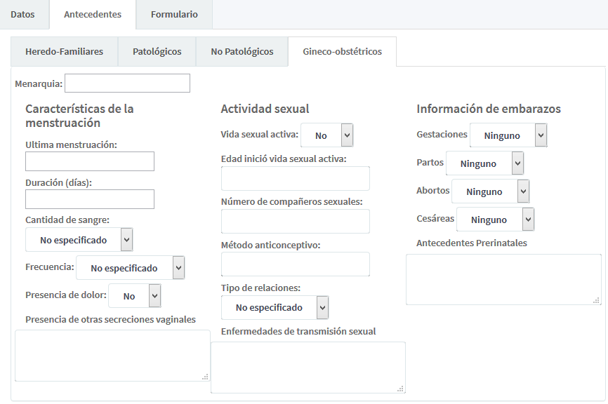Click the Duración (días) field
This screenshot has height=404, width=608.
pyautogui.click(x=89, y=199)
